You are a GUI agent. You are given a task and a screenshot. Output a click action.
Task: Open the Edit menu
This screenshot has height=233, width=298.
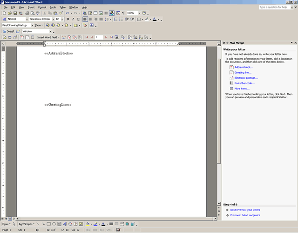pos(13,7)
